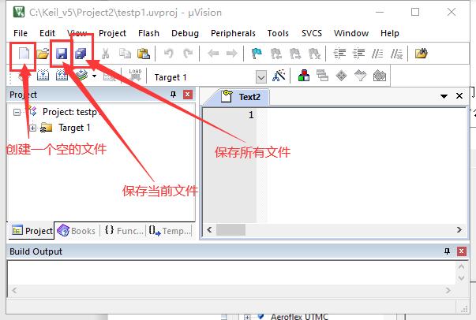Click the Select Software Packs icon
This screenshot has width=476, height=320.
(360, 76)
